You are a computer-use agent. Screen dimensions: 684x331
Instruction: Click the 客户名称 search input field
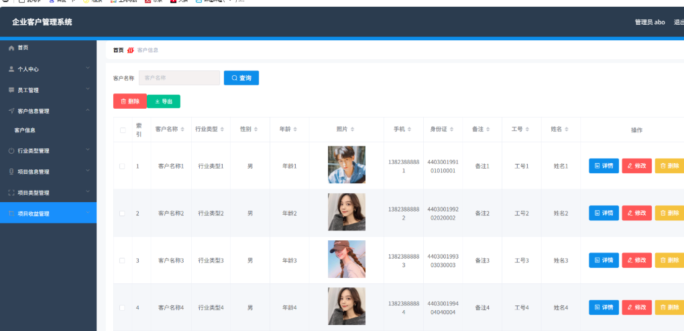179,78
